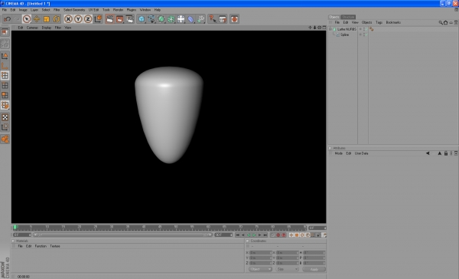The image size is (459, 279).
Task: Open the Plugins menu
Action: point(132,10)
